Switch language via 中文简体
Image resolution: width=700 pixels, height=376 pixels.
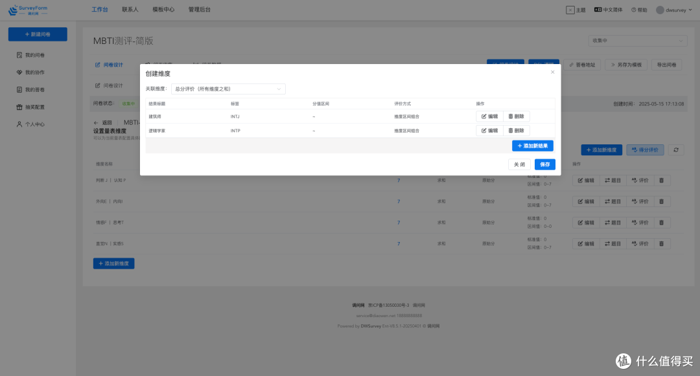click(x=608, y=10)
